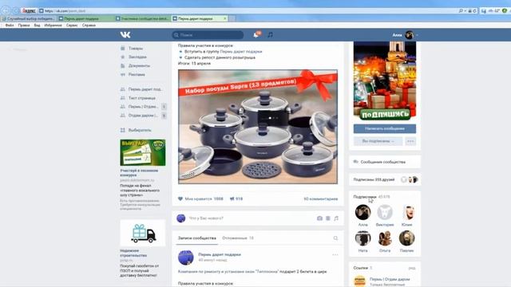Image resolution: width=511 pixels, height=287 pixels.
Task: Click the browser forward arrow button
Action: coord(15,10)
